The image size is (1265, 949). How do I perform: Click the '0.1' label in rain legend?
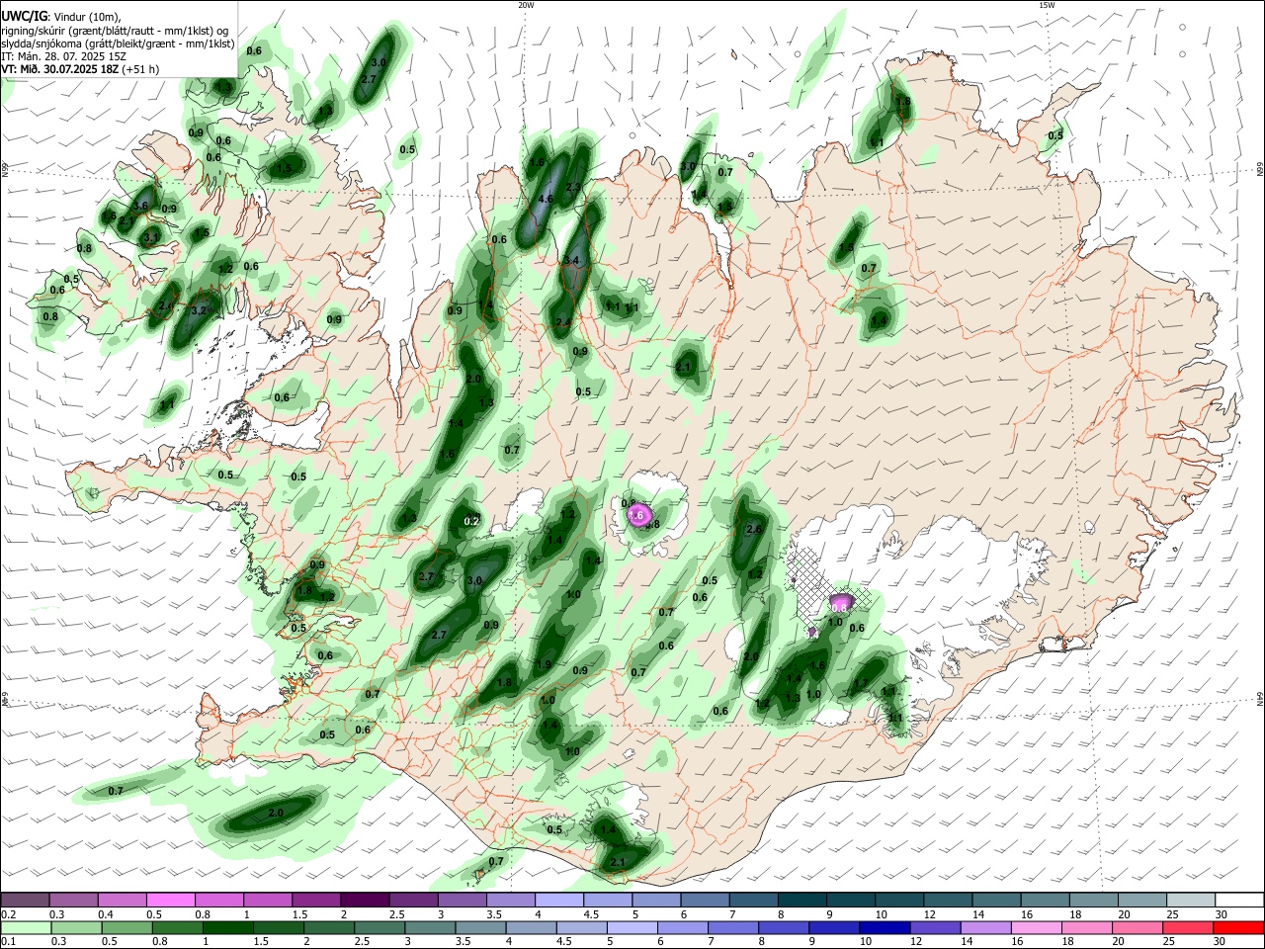click(9, 942)
